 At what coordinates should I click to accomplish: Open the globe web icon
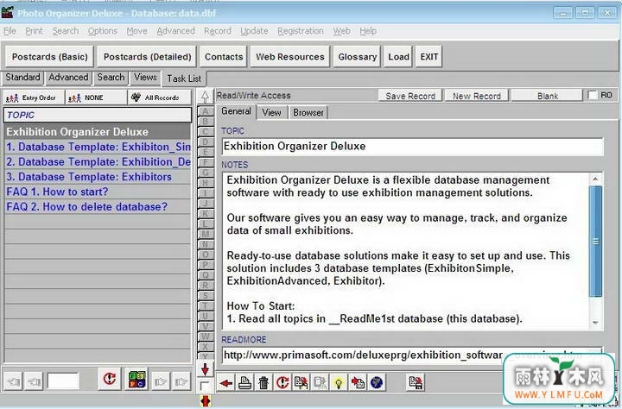tap(376, 383)
